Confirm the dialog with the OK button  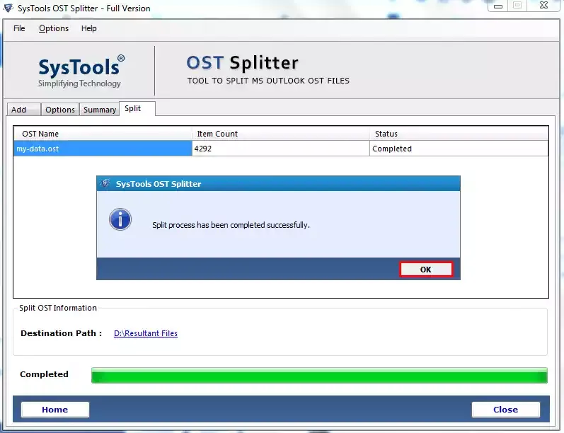426,270
